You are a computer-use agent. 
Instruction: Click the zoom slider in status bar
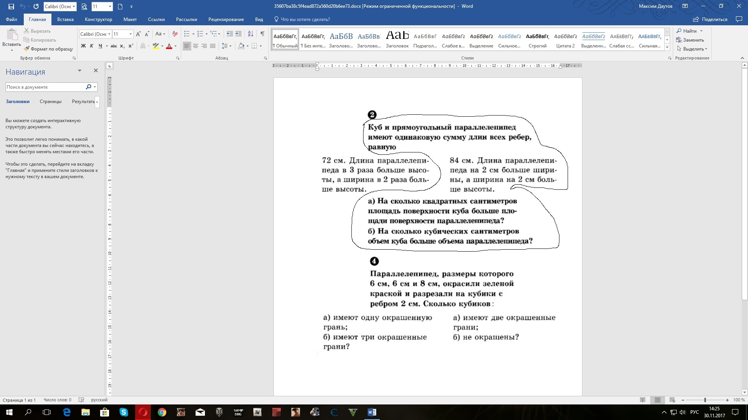click(705, 400)
